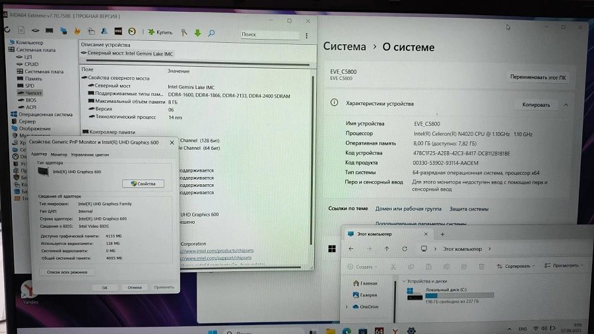
Task: Open the Сортировать dropdown
Action: pyautogui.click(x=515, y=266)
